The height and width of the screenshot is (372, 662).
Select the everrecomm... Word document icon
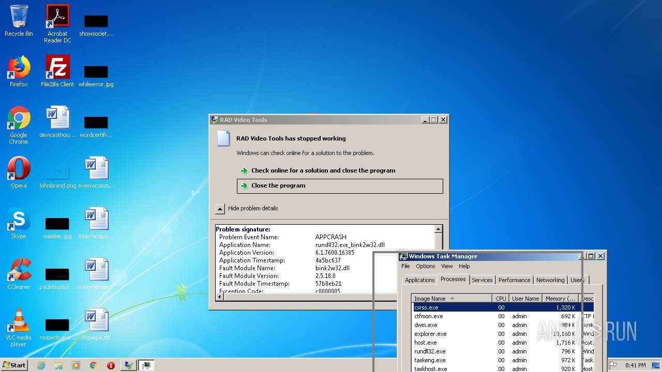tap(96, 173)
